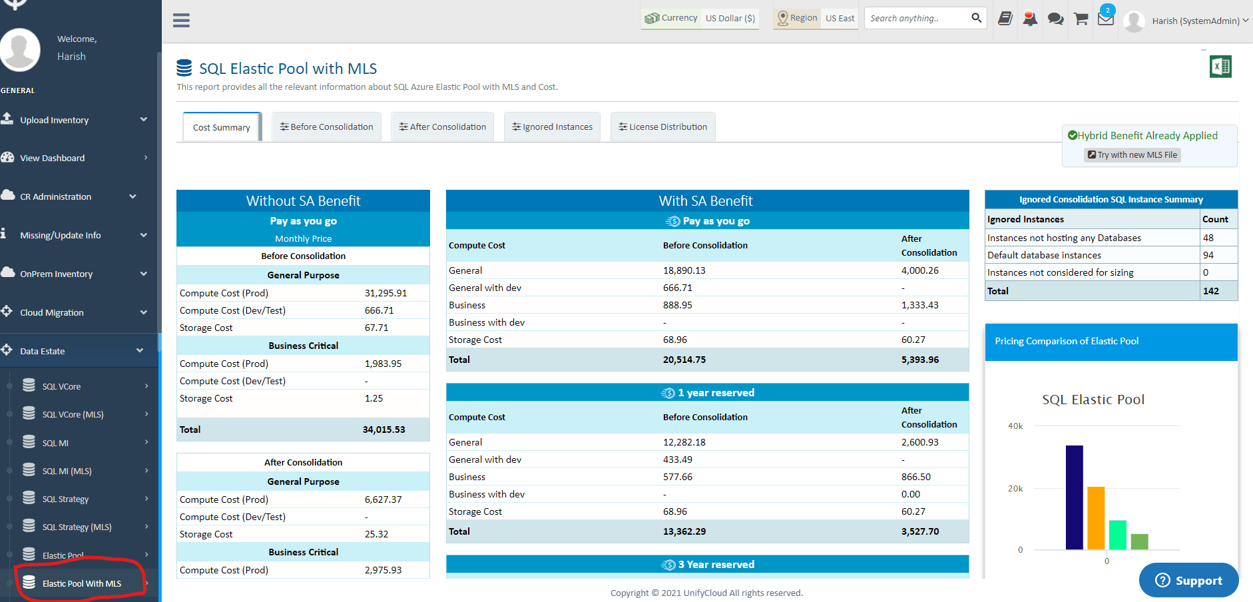Select the Cost Summary tab
This screenshot has width=1253, height=602.
(222, 127)
